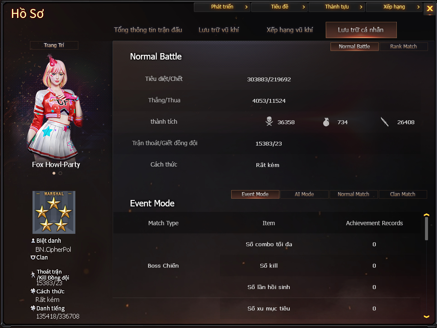Expand the Phát triển menu
This screenshot has width=437, height=328.
click(x=222, y=7)
